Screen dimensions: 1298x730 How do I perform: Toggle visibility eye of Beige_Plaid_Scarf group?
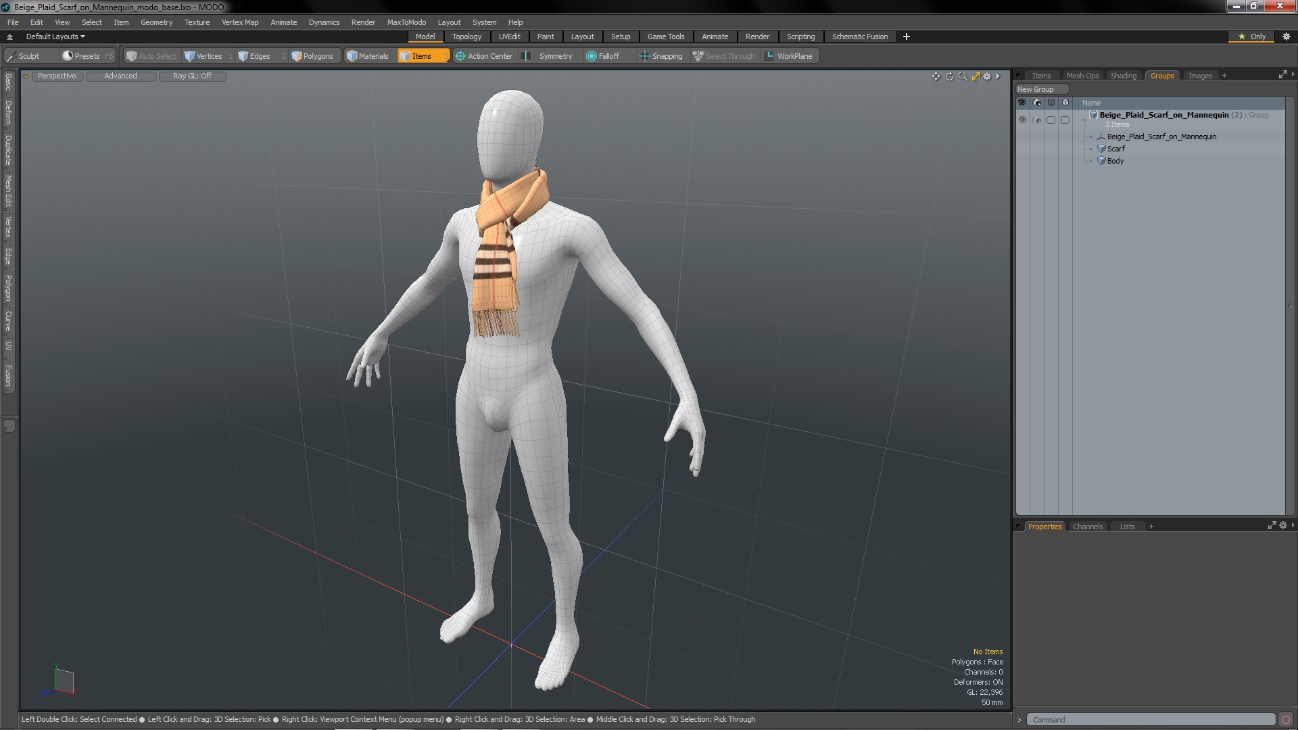click(1022, 120)
